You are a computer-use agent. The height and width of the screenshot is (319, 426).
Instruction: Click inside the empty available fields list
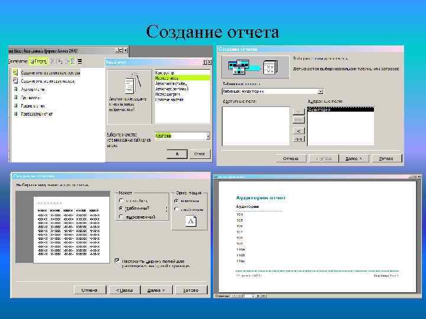click(256, 126)
